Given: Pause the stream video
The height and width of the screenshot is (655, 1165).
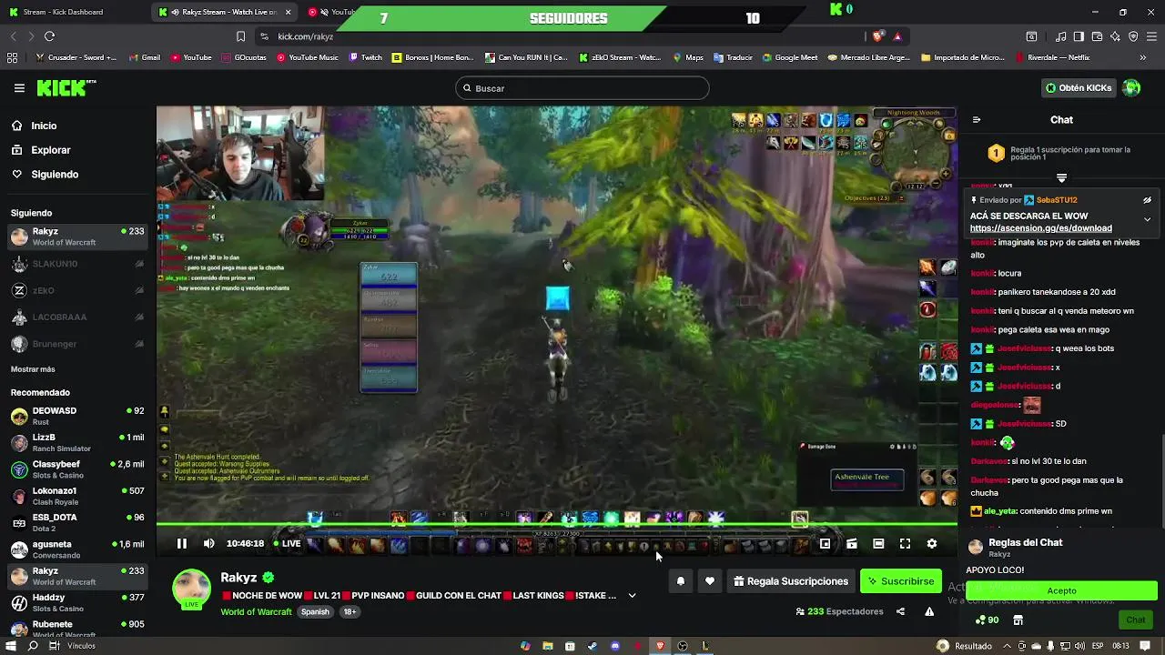Looking at the screenshot, I should coord(181,544).
